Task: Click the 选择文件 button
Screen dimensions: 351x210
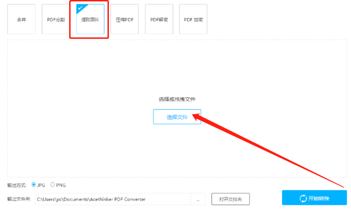Action: pos(177,117)
